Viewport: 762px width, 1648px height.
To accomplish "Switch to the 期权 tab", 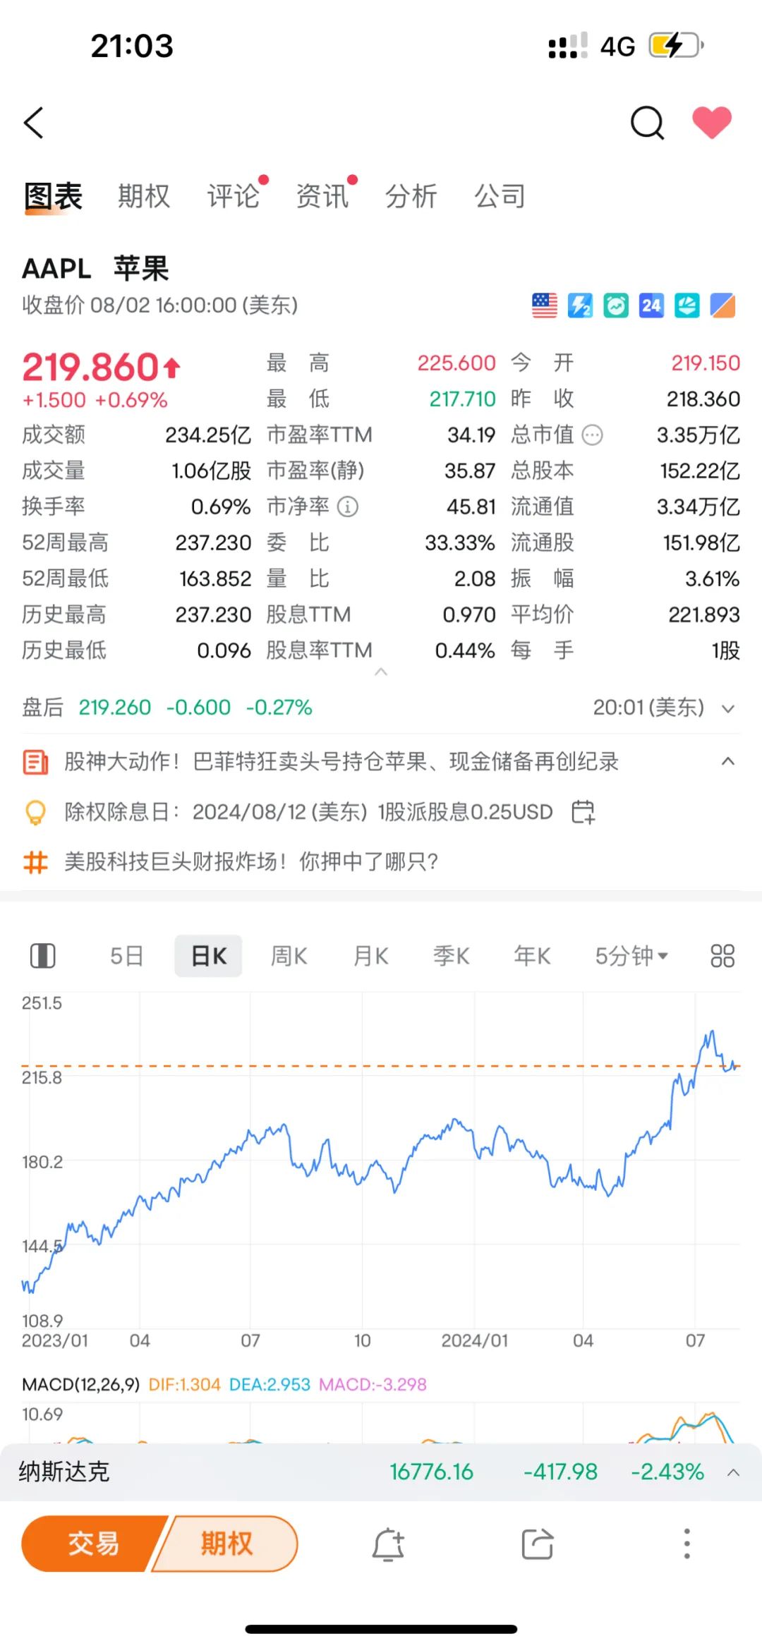I will 144,196.
